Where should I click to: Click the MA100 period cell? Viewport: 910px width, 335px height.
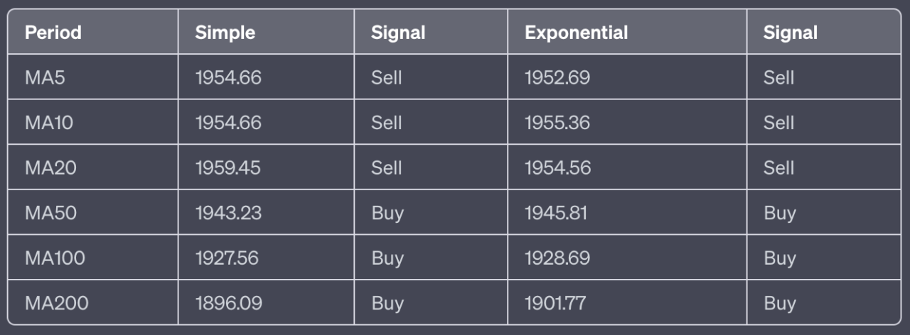[55, 258]
